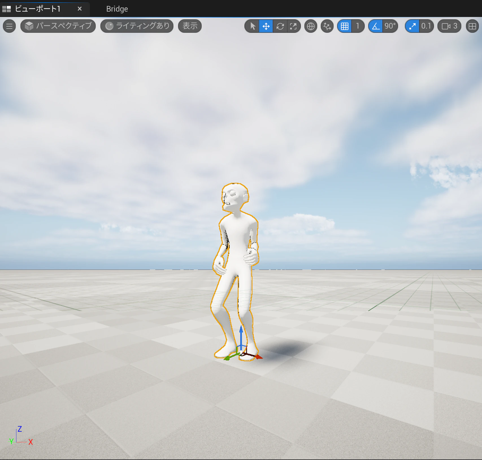The height and width of the screenshot is (460, 482).
Task: Choose the select mode arrow tool
Action: click(x=252, y=26)
